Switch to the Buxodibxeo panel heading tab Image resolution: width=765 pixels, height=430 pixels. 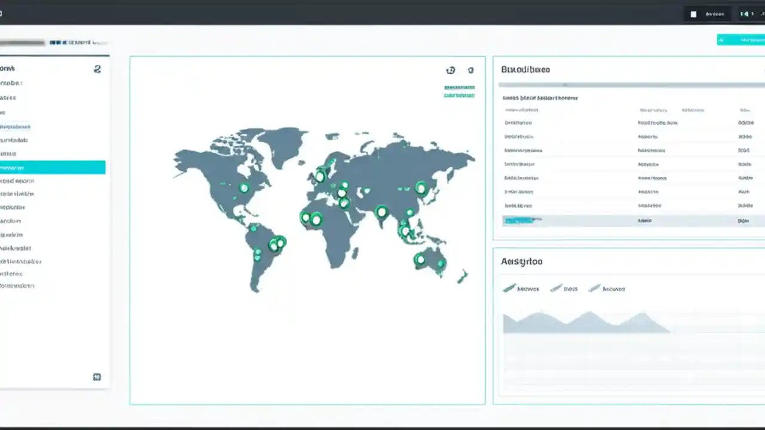point(525,69)
